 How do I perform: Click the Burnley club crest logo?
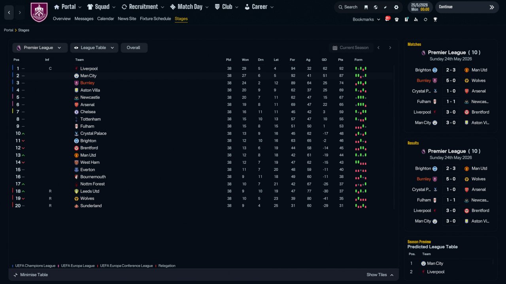coord(39,12)
